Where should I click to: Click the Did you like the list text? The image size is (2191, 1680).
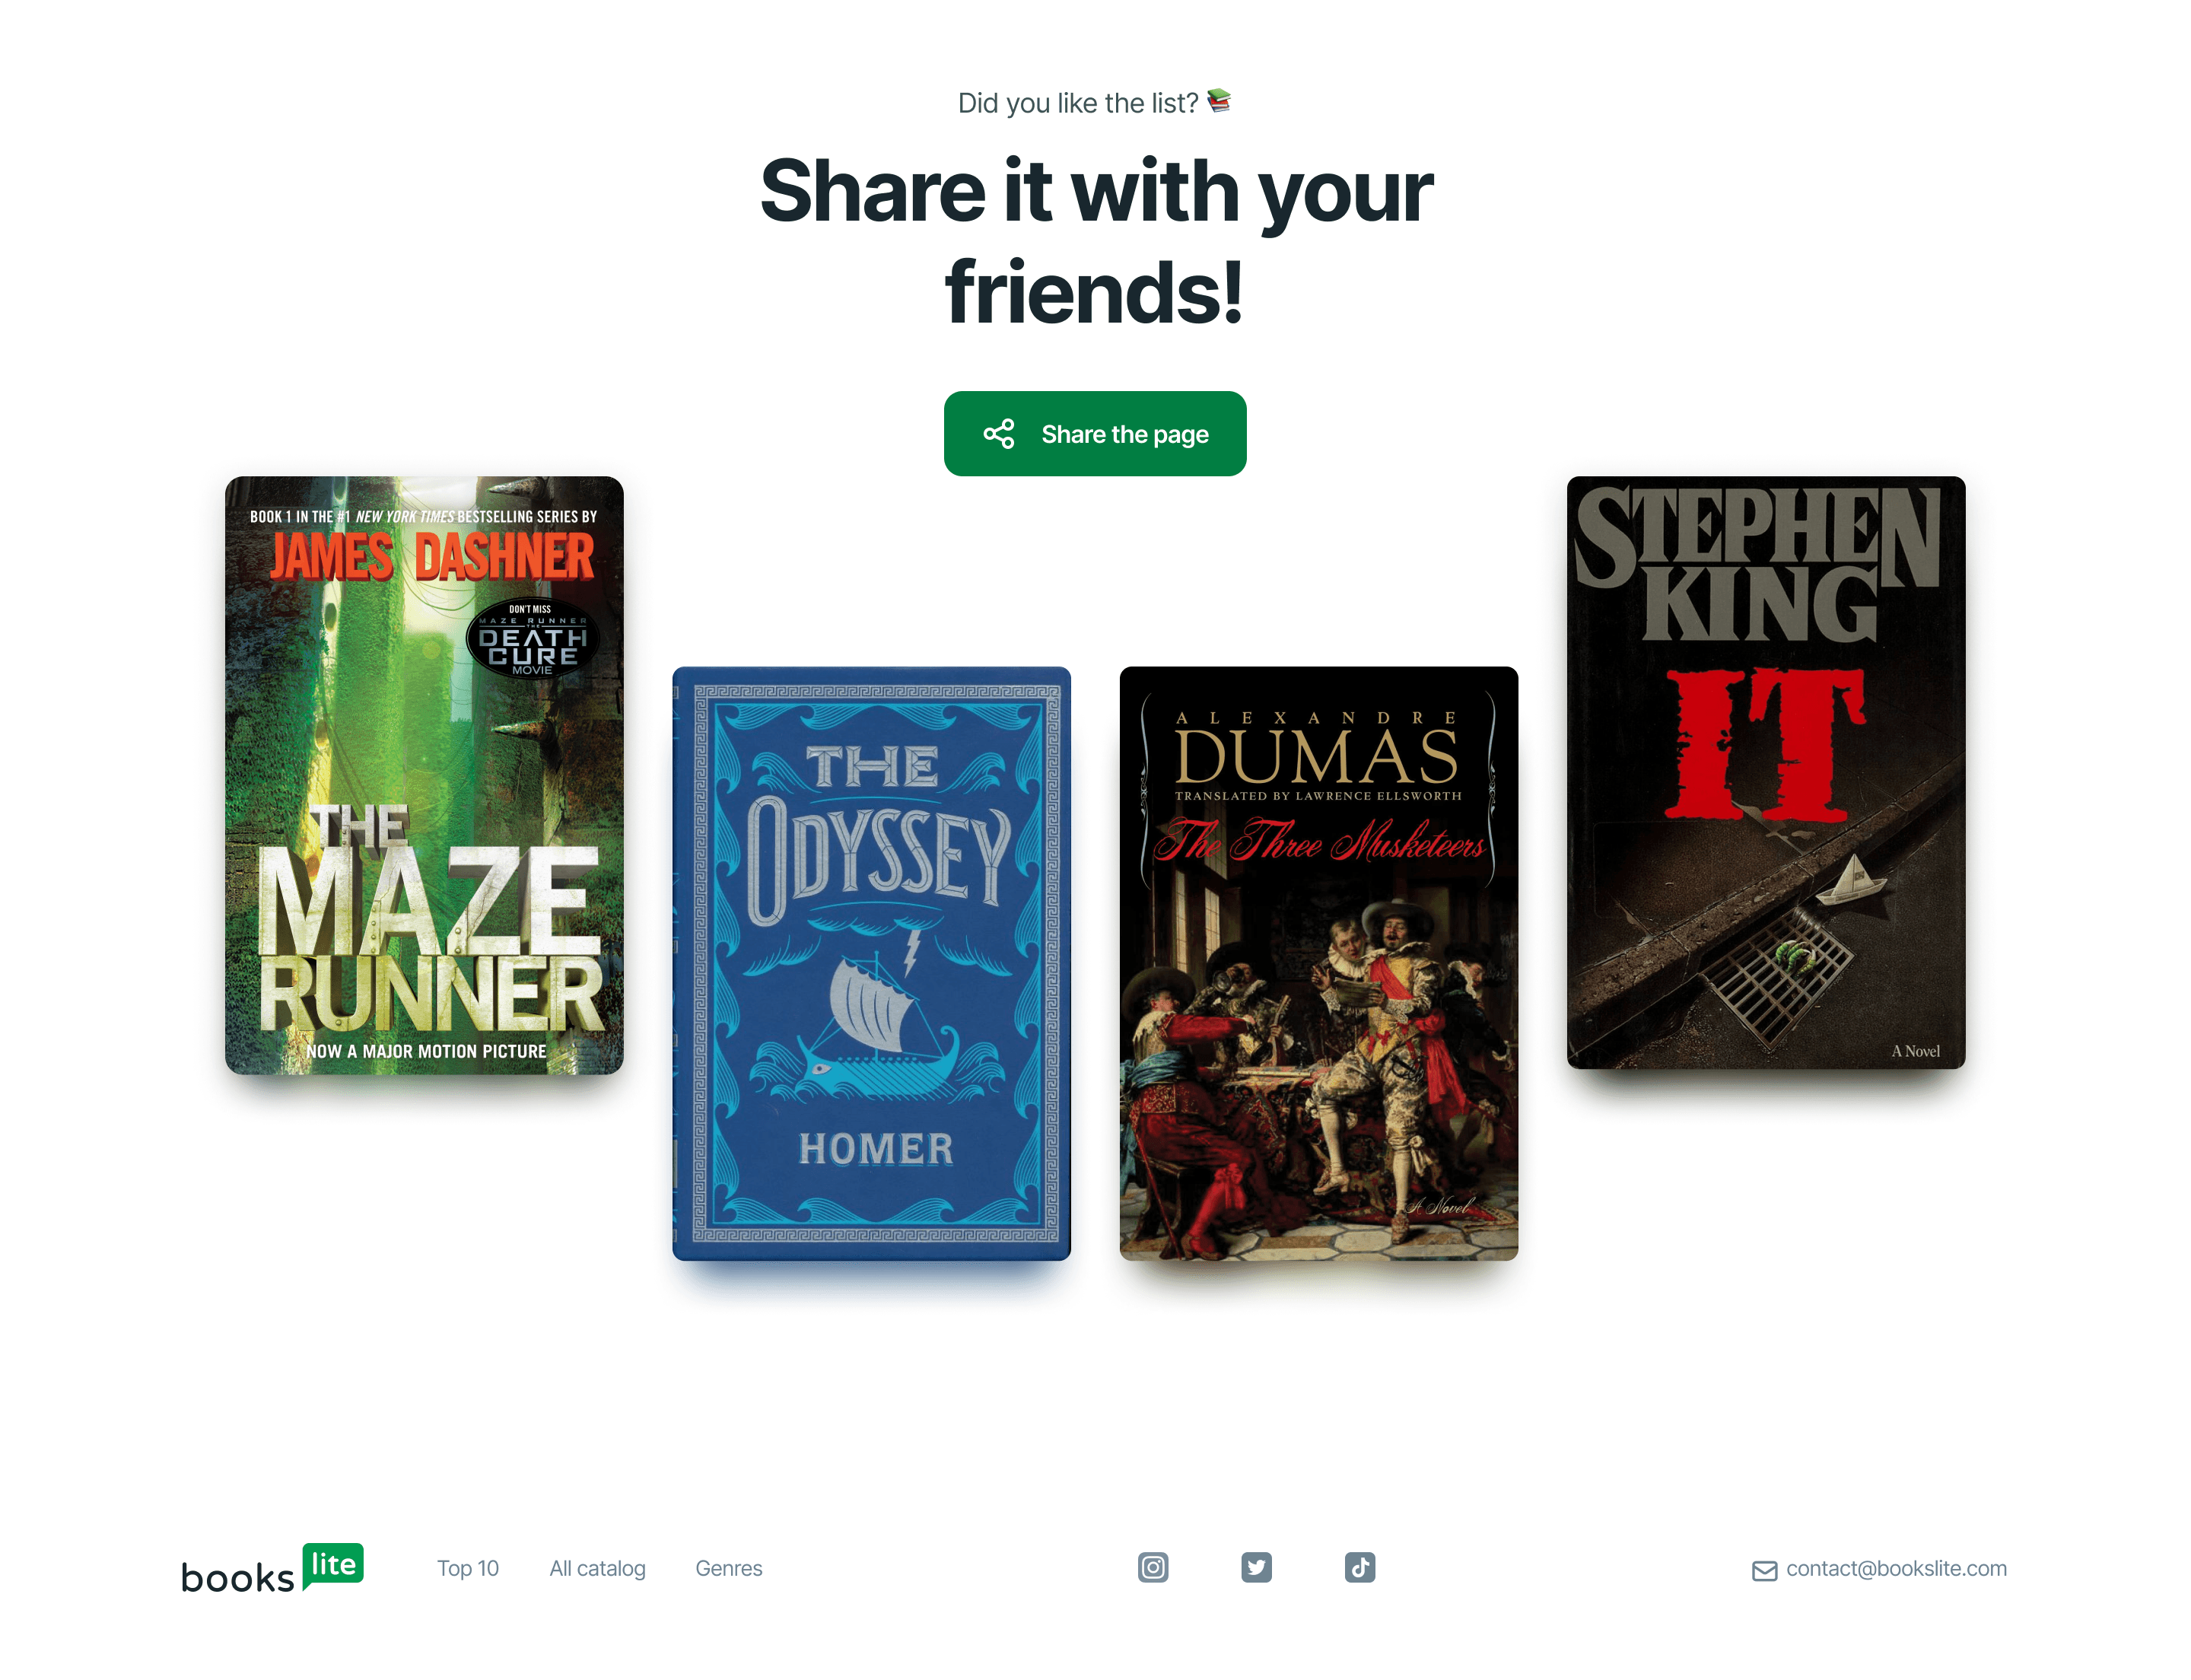point(1077,102)
